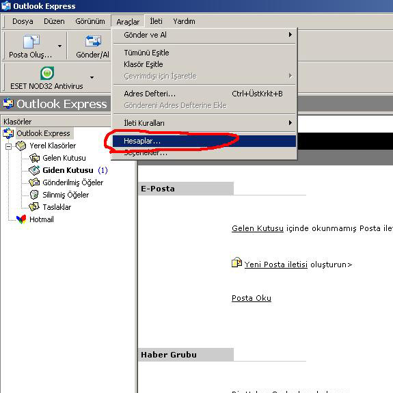The width and height of the screenshot is (393, 393).
Task: Click the Yerel Klasörler folder icon
Action: pyautogui.click(x=21, y=146)
